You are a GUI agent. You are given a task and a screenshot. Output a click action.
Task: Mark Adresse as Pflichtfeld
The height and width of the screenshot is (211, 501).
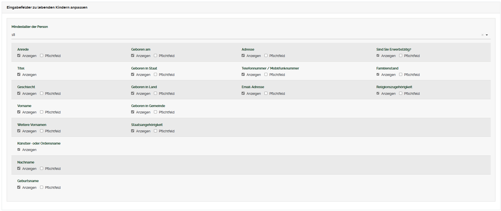tap(266, 56)
